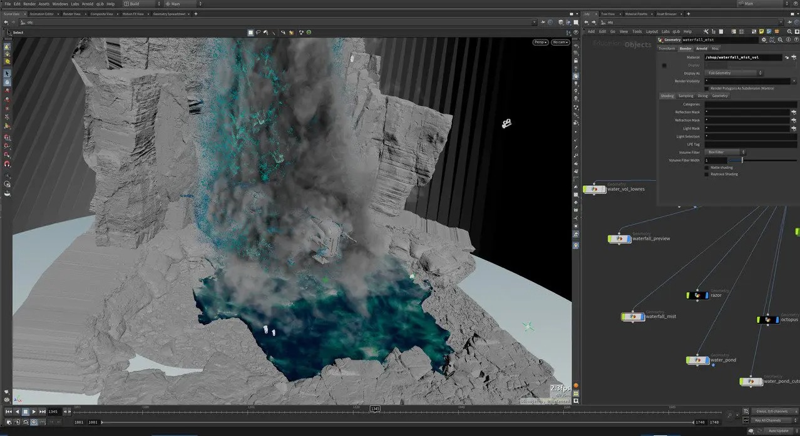The image size is (800, 436).
Task: Choose the lasso selection tool
Action: pos(258,33)
